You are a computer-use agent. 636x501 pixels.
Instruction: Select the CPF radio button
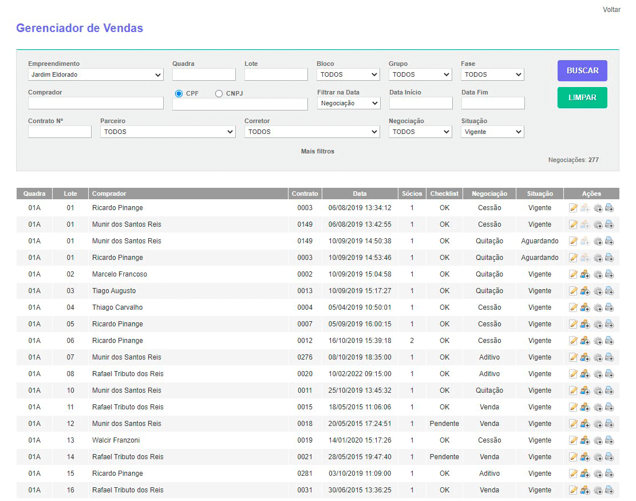tap(179, 94)
